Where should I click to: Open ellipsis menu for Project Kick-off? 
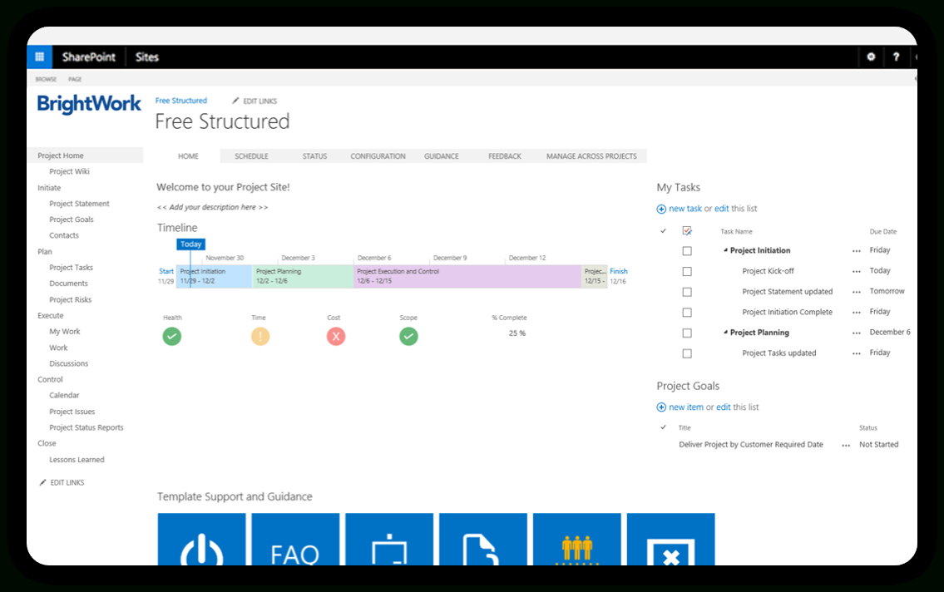pos(857,271)
